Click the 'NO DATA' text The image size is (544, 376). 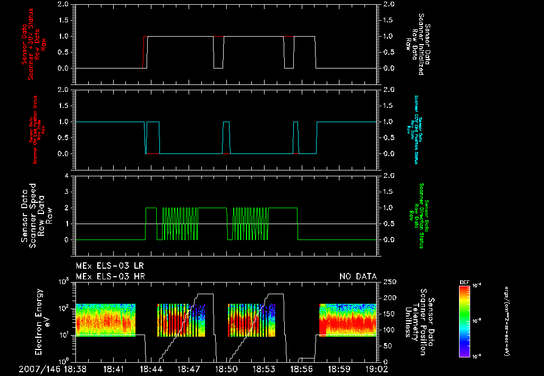tap(358, 277)
